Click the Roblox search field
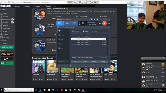The image size is (166, 93). point(74,6)
